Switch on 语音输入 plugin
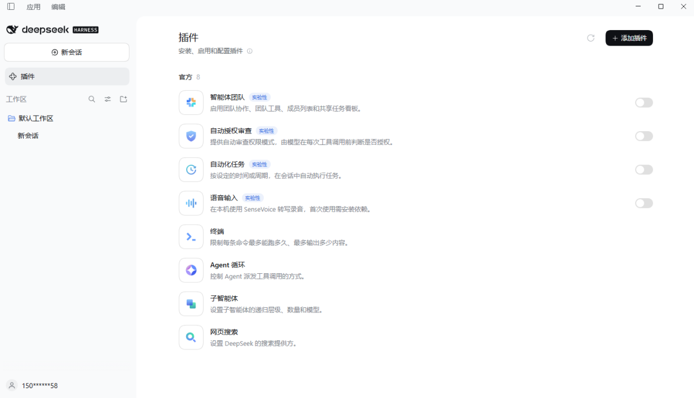 click(x=644, y=203)
